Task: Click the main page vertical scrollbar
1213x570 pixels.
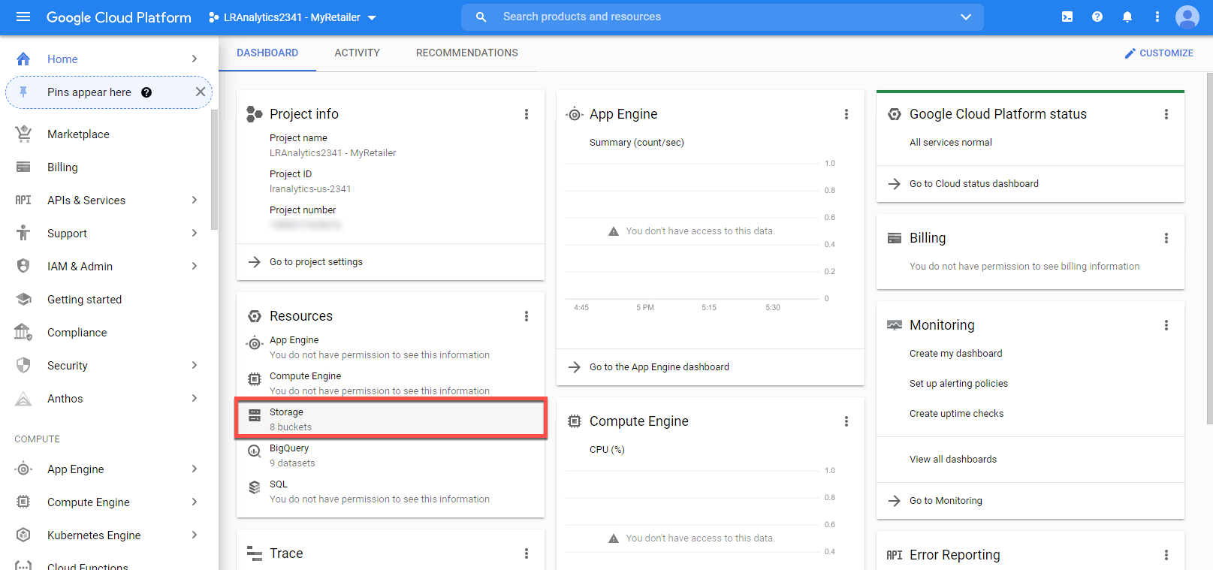Action: coord(1209,248)
